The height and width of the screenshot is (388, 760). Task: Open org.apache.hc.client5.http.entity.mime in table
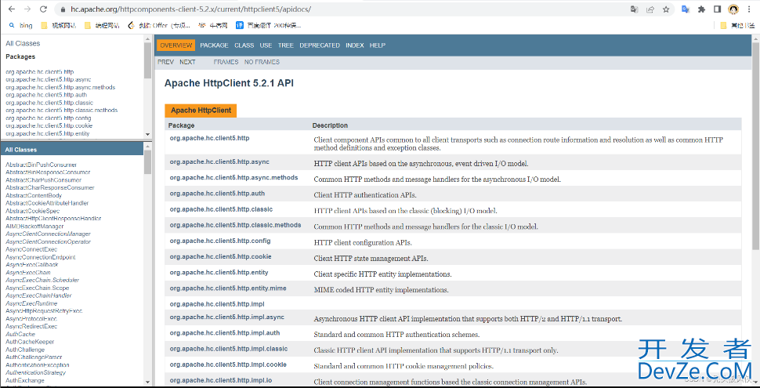pyautogui.click(x=228, y=288)
